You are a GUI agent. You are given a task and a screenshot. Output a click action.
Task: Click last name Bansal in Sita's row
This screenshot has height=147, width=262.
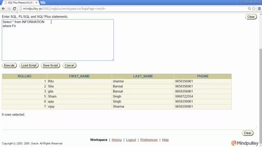143,86
